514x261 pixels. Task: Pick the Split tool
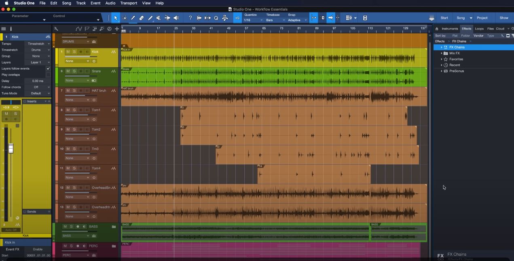(x=167, y=18)
